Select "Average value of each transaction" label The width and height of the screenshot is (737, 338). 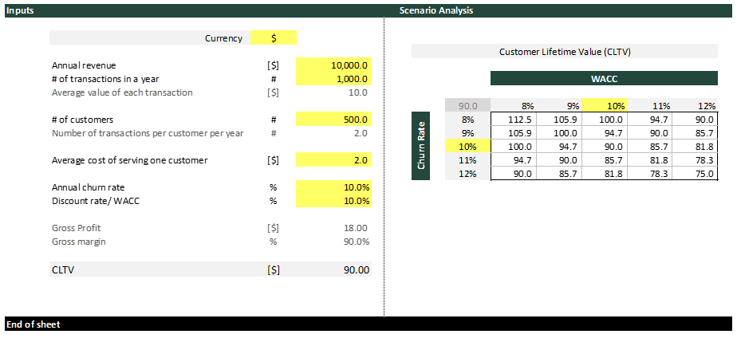tap(122, 92)
